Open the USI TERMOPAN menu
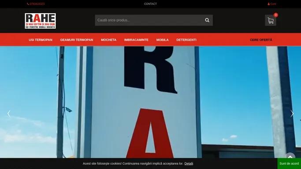 click(x=41, y=40)
